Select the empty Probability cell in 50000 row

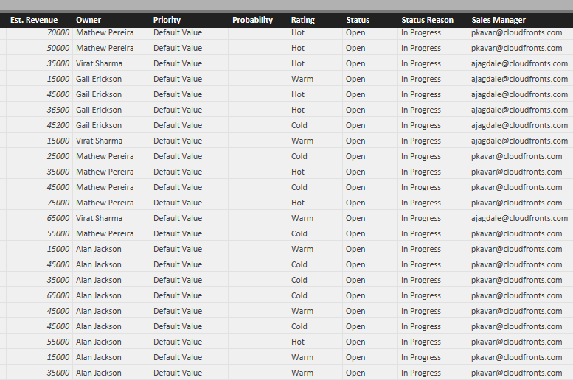pos(257,48)
